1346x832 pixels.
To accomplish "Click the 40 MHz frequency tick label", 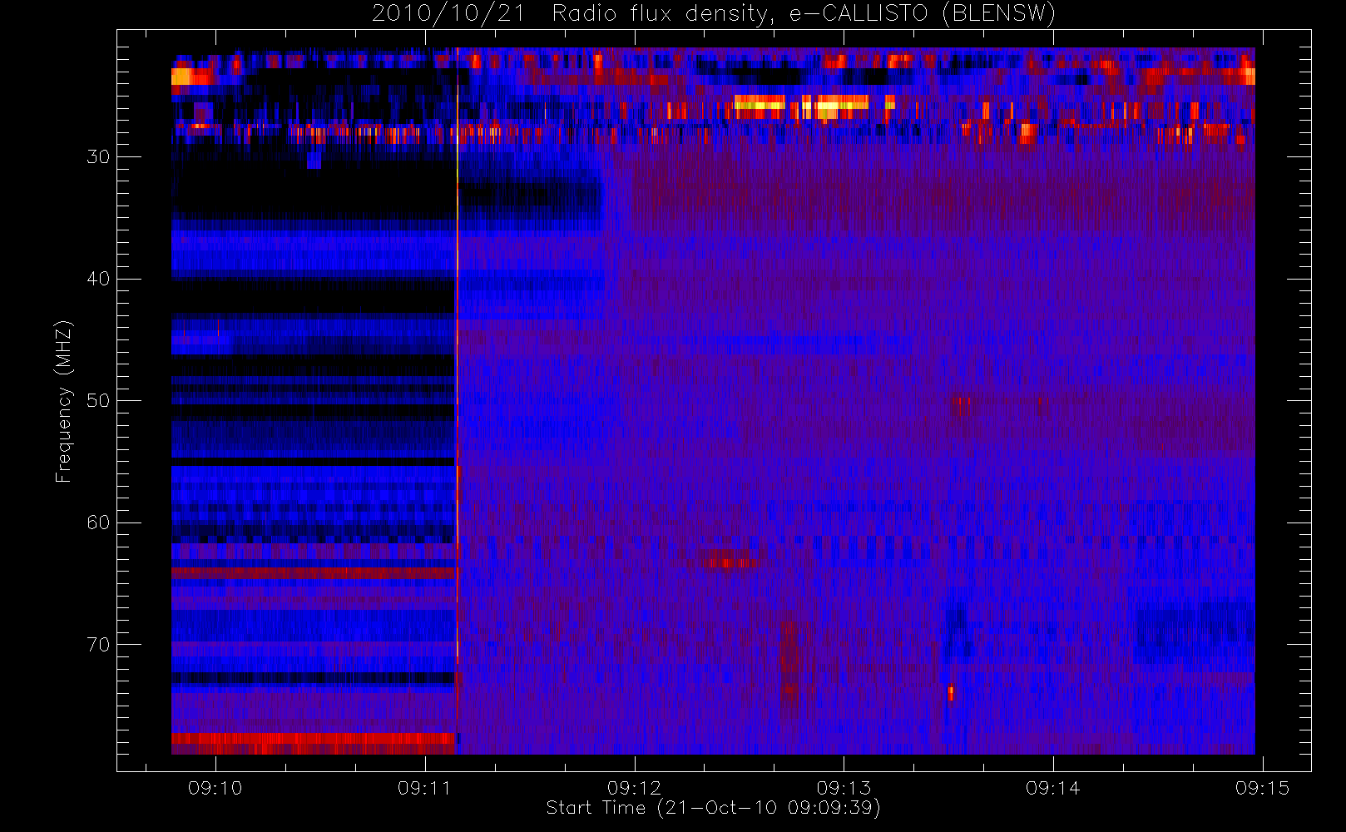I will (x=98, y=279).
